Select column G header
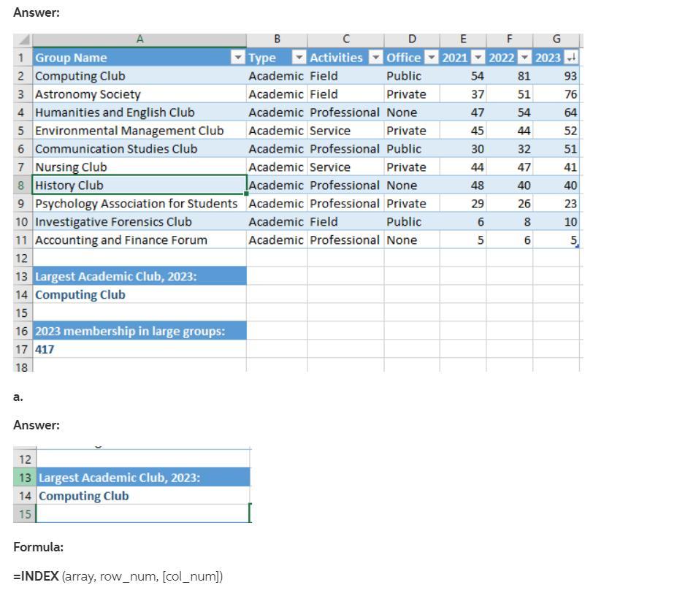Viewport: 677px width, 593px height. [x=556, y=39]
